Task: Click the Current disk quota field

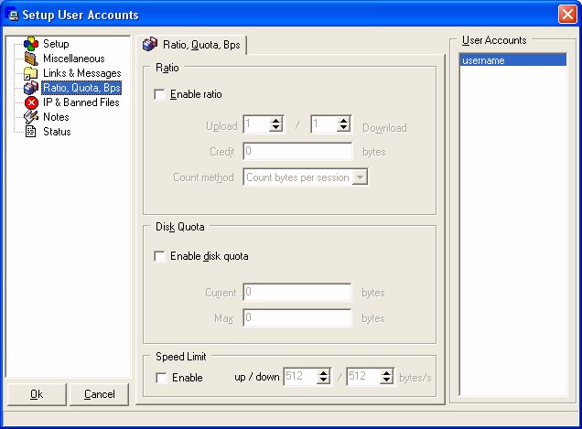Action: 296,293
